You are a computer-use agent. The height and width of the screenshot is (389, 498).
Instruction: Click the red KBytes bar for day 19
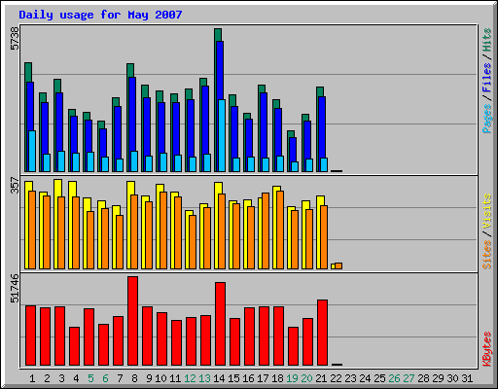pyautogui.click(x=293, y=346)
